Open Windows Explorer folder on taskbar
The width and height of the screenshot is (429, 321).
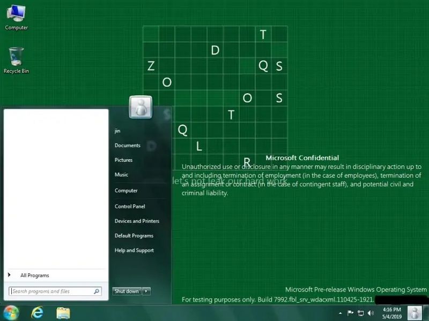click(x=63, y=313)
